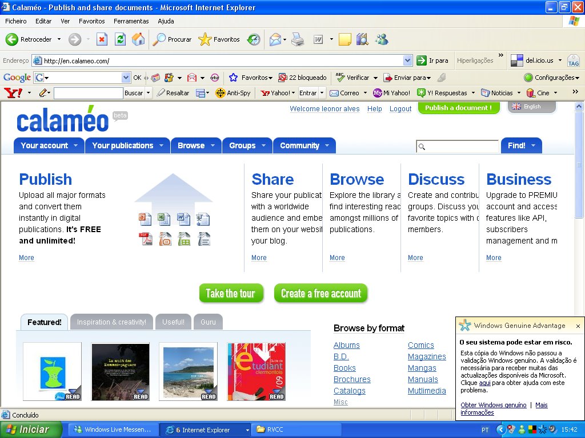Viewport: 585px width, 438px height.
Task: Click the Retroceder back arrow icon
Action: [11, 39]
